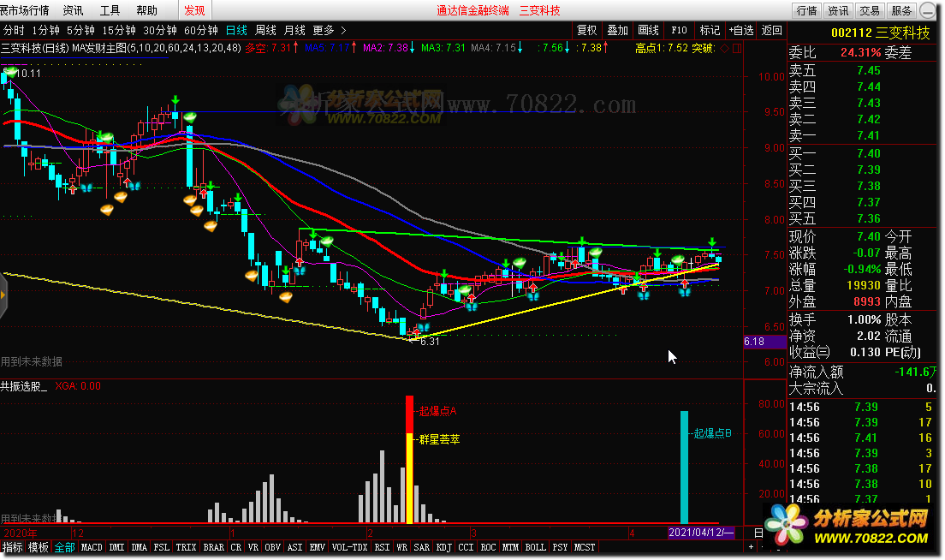945x560 pixels.
Task: Activate the 画线 drawing tool
Action: pos(649,30)
